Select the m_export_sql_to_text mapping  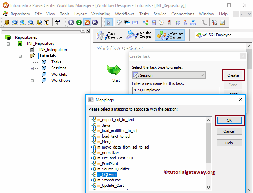tap(116, 120)
